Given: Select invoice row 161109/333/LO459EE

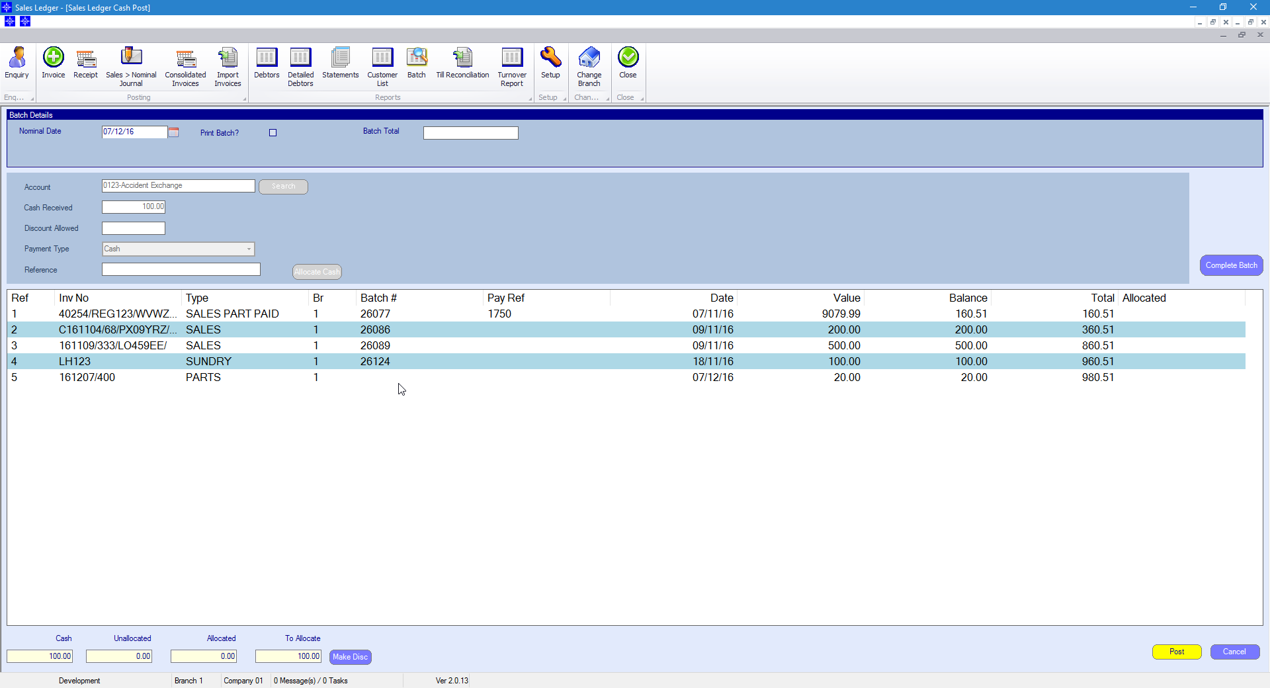Looking at the screenshot, I should [x=626, y=345].
